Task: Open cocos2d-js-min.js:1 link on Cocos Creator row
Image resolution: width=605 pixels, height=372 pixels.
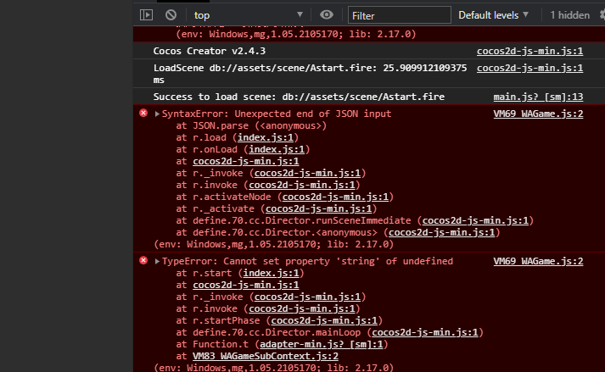Action: 529,51
